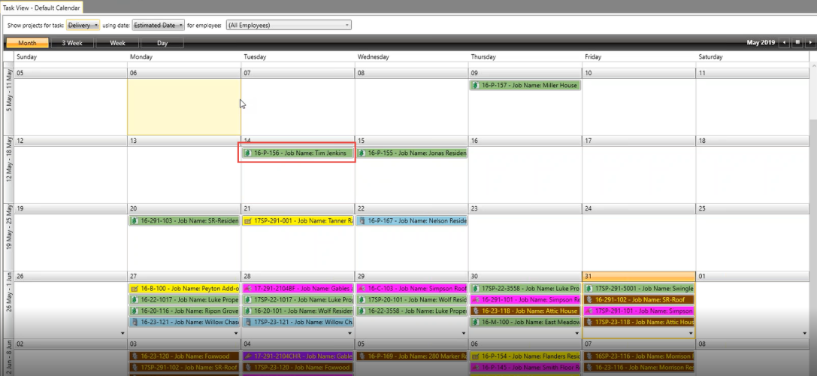Image resolution: width=817 pixels, height=376 pixels.
Task: Switch calendar to 3 Week view
Action: click(72, 43)
